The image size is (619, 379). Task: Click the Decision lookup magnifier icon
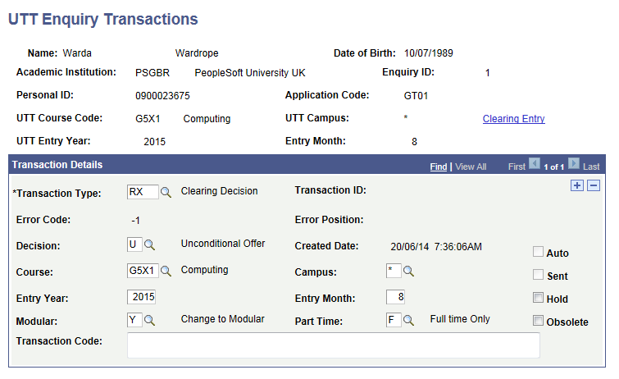(x=149, y=245)
